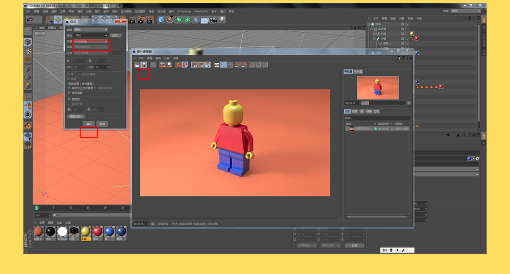Viewport: 510px width, 274px height.
Task: Expand top object in Object Manager tree
Action: point(369,24)
